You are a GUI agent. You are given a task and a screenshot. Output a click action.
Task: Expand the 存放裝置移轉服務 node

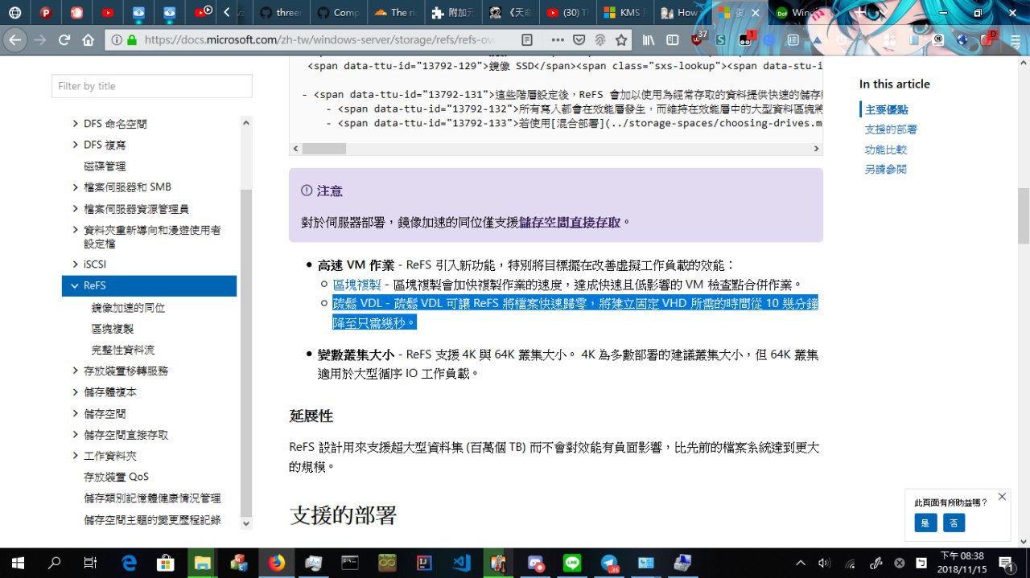click(75, 371)
